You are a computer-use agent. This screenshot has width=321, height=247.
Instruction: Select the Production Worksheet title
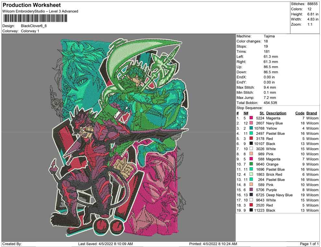click(x=32, y=5)
